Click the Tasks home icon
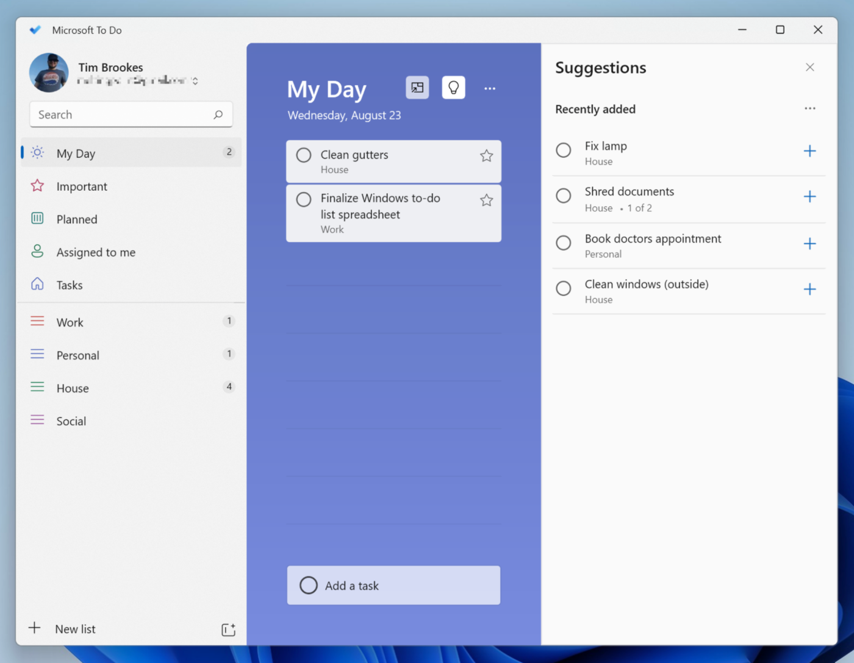Image resolution: width=854 pixels, height=663 pixels. [x=37, y=284]
